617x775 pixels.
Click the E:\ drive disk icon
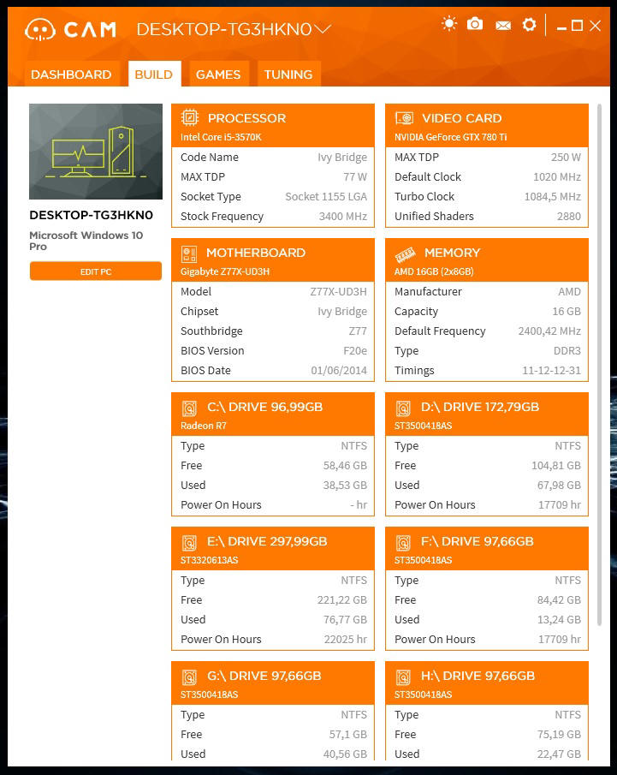click(x=189, y=543)
